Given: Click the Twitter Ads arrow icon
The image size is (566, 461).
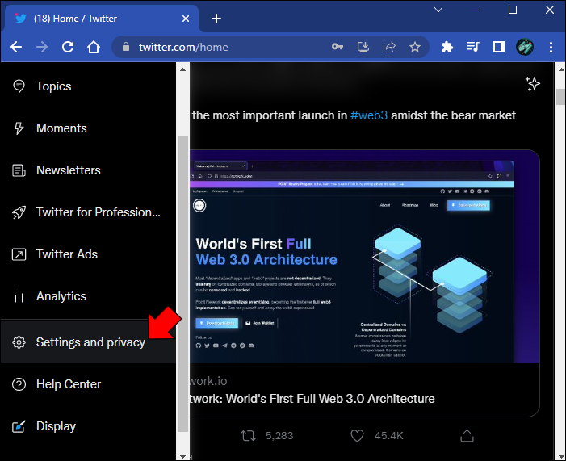Looking at the screenshot, I should [19, 254].
